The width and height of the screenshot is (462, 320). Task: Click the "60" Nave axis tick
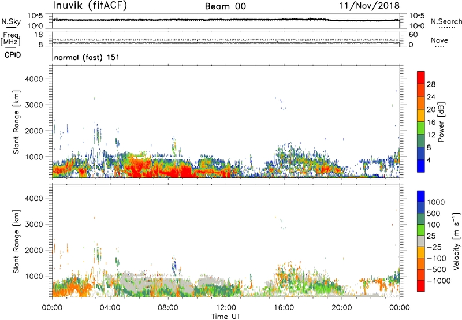click(413, 35)
